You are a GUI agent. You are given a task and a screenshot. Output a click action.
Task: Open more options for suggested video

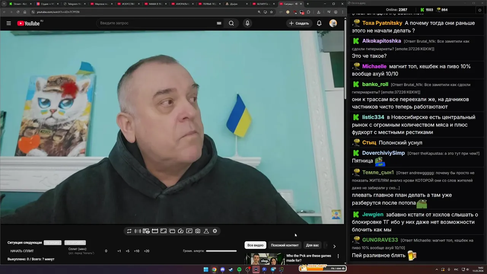(x=338, y=256)
